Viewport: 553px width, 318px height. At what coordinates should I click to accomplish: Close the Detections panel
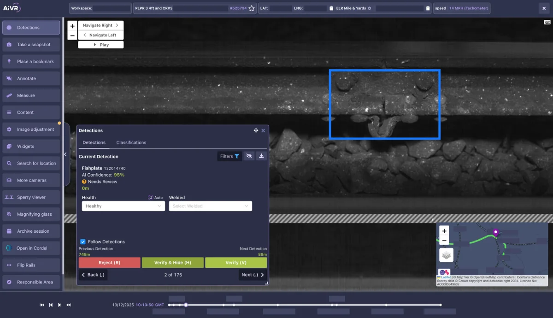pos(263,130)
